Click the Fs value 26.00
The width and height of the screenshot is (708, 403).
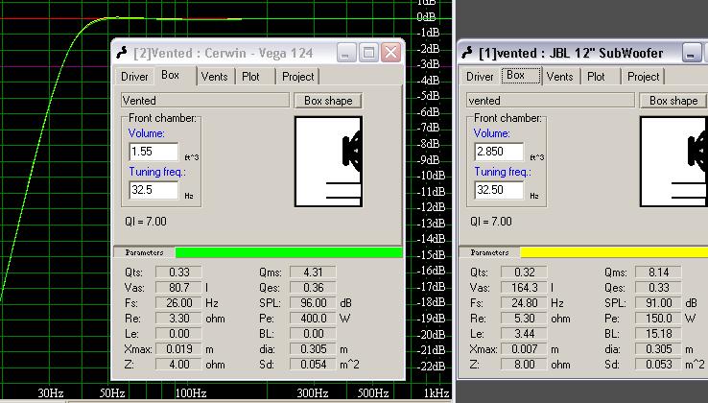click(178, 303)
